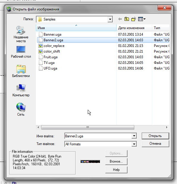Open the View menu icon
The height and width of the screenshot is (184, 177).
(x=142, y=19)
